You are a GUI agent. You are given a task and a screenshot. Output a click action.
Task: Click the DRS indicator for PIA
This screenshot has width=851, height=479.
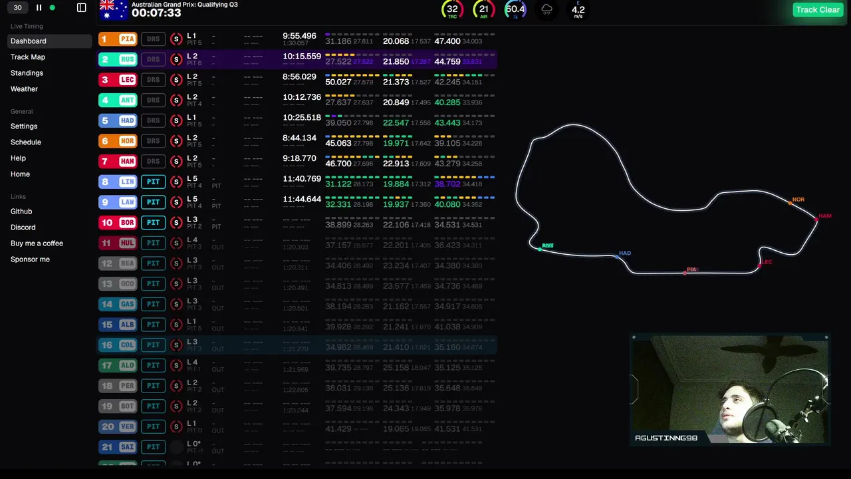tap(153, 39)
